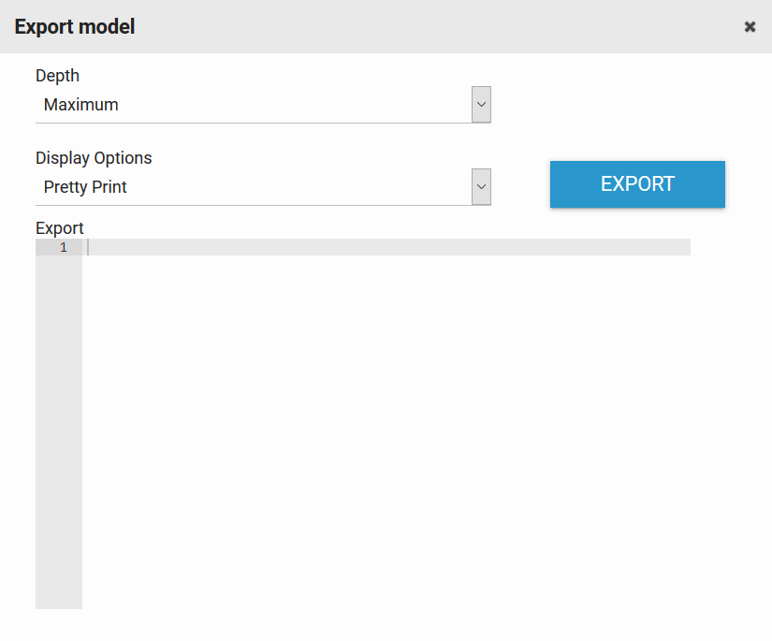Click the bottom of the editor's line-number gutter
This screenshot has width=772, height=641.
pos(59,599)
